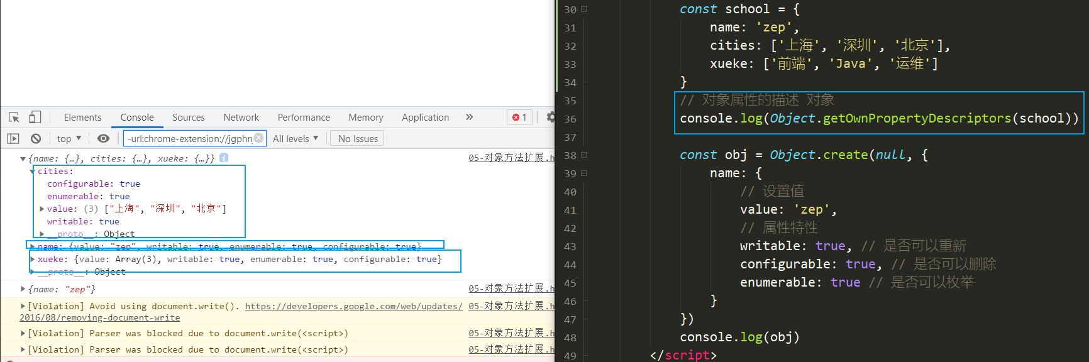Click the "writable: true" line under cities
The width and height of the screenshot is (1089, 362).
pos(83,222)
